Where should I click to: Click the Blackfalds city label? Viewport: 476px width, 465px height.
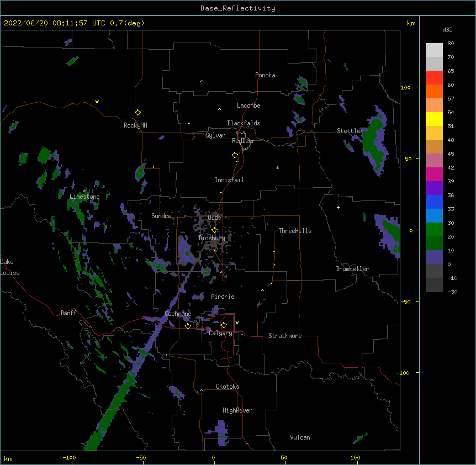click(x=244, y=123)
